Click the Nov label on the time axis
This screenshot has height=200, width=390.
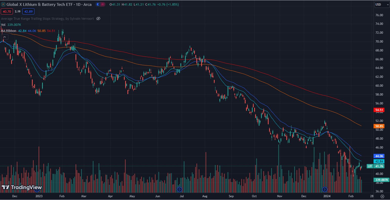(280, 196)
